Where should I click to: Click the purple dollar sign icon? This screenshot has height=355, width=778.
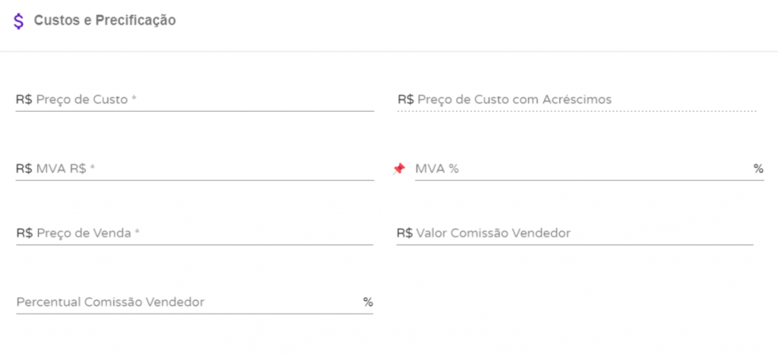coord(19,21)
